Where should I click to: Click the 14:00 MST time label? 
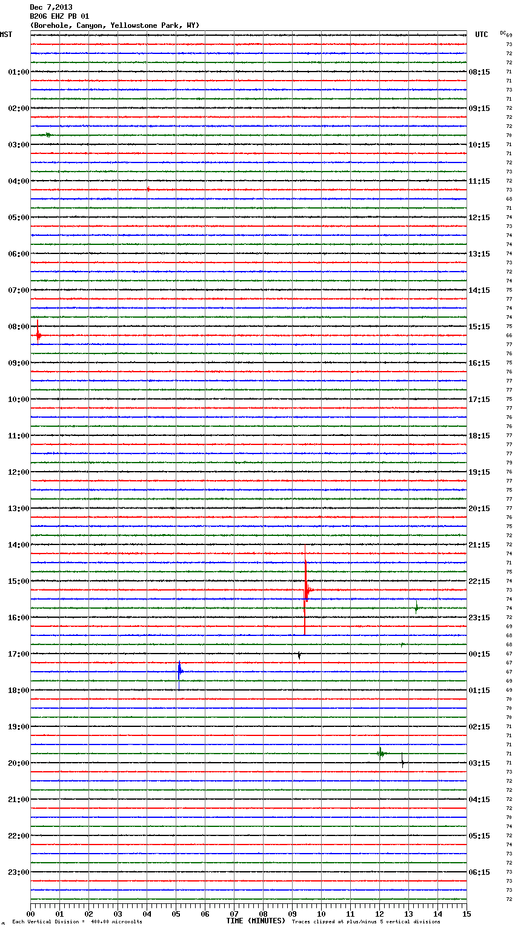[x=19, y=545]
